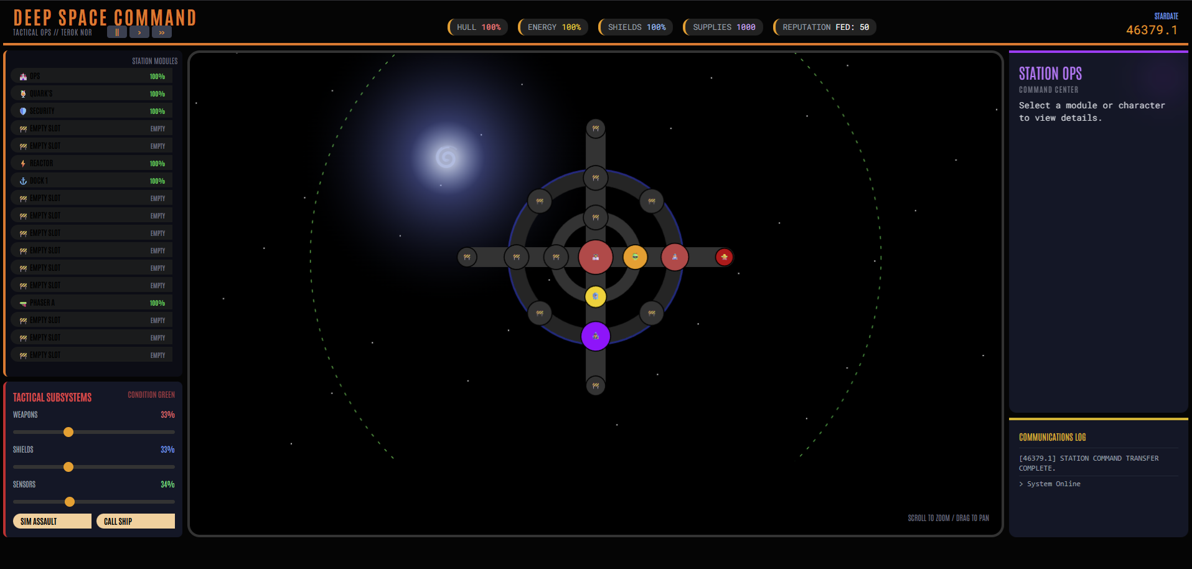Click the red Ops core at station center
This screenshot has width=1192, height=569.
(x=595, y=256)
